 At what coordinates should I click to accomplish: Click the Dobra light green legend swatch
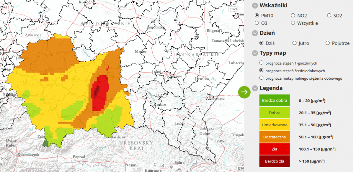tap(274, 113)
